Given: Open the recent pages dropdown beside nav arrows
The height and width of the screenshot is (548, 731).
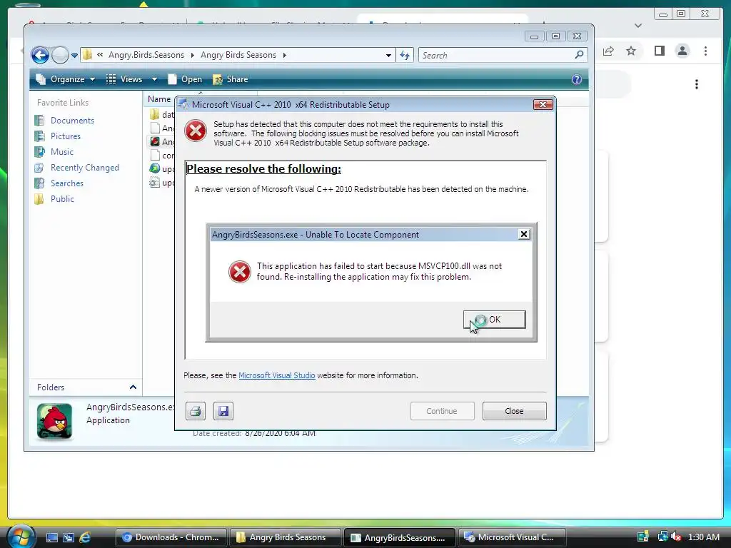Looking at the screenshot, I should [x=74, y=56].
